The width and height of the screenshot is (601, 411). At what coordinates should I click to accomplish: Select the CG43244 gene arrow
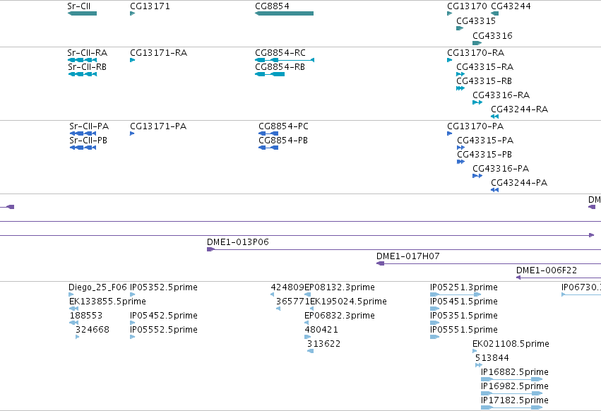(495, 13)
